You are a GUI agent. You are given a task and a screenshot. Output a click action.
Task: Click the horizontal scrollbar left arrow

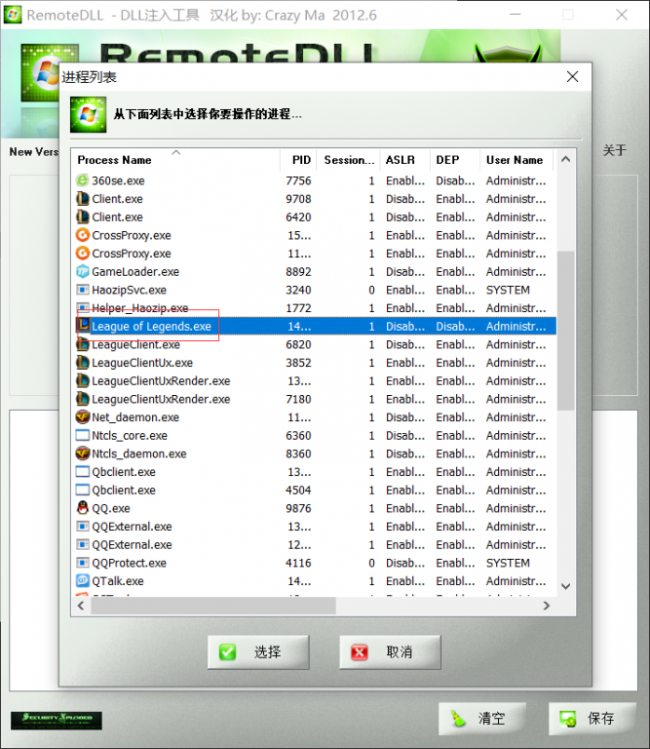pos(81,606)
